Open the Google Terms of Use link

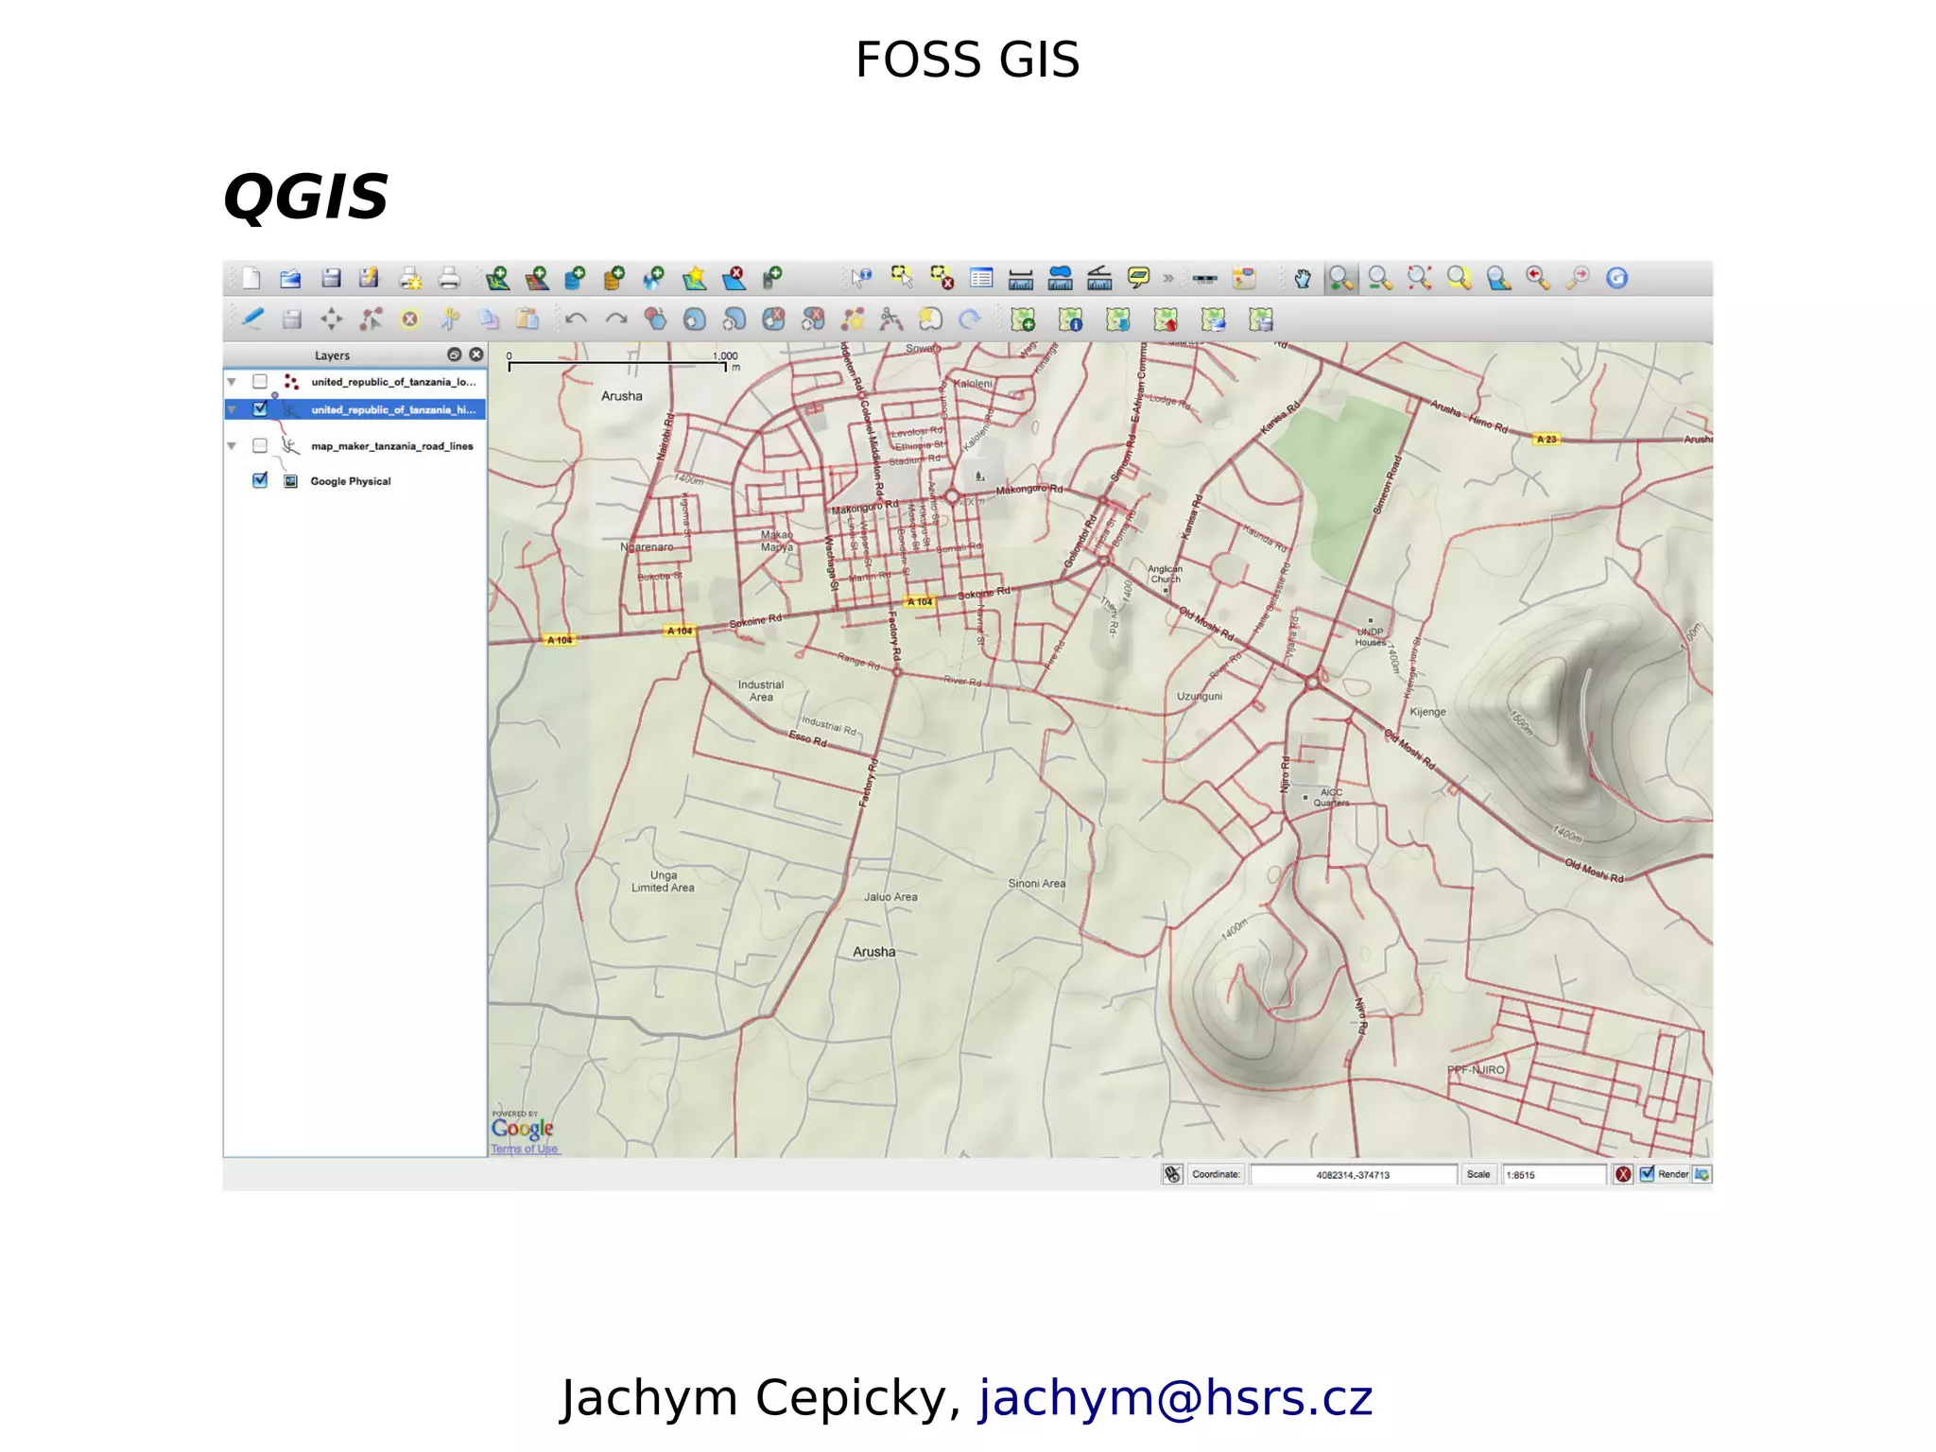coord(524,1149)
